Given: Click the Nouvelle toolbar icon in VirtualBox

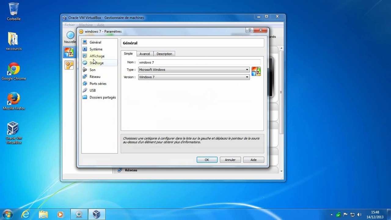Looking at the screenshot, I should pyautogui.click(x=70, y=37).
